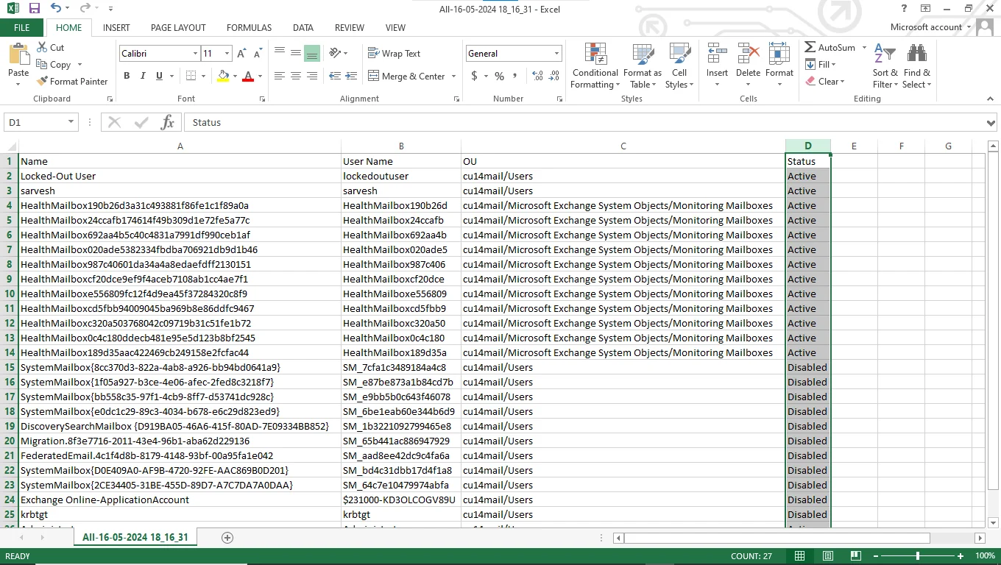
Task: Open Cell Styles gallery
Action: 679,65
